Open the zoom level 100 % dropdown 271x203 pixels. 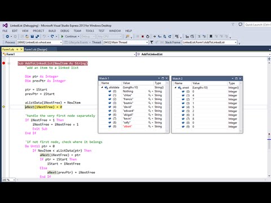pos(8,180)
